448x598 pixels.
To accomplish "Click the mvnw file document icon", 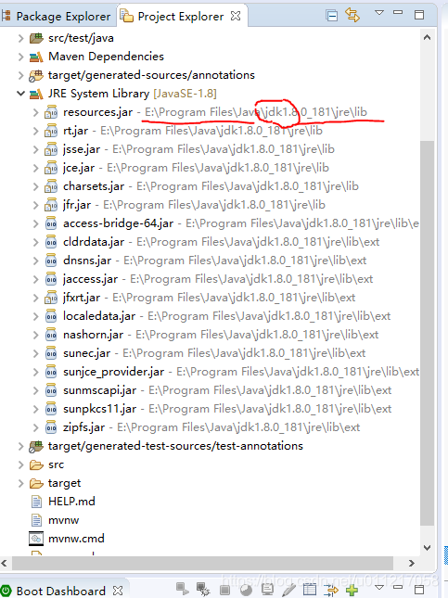I will [x=36, y=520].
